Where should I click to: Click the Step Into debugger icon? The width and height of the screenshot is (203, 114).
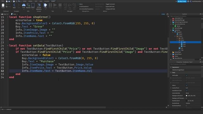point(65,5)
